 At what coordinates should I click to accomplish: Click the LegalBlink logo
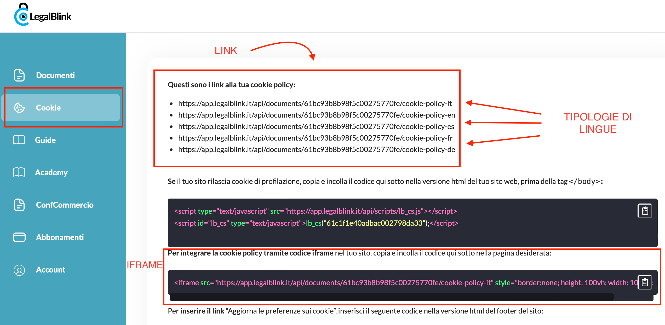(x=43, y=15)
